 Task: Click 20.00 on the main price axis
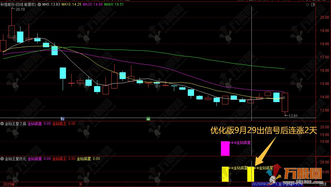(x=324, y=17)
